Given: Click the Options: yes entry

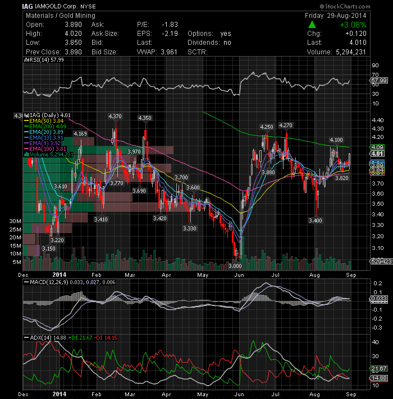Looking at the screenshot, I should tap(209, 34).
